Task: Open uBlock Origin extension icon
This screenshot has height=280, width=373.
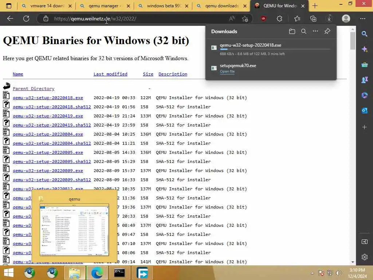Action: (263, 19)
